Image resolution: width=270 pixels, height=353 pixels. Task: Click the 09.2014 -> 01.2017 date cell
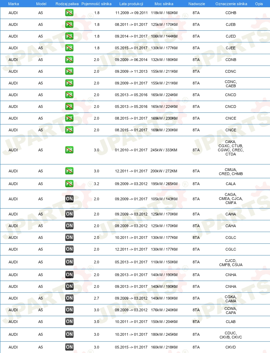tap(131, 36)
